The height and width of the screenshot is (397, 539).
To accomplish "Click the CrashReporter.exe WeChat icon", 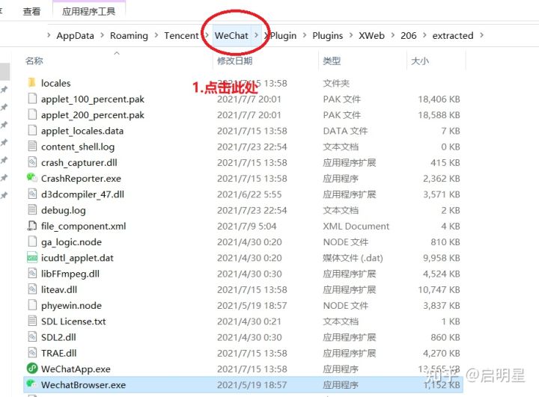I will coord(32,178).
